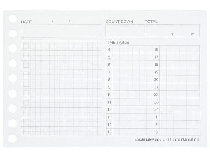
Task: Select the time table row for hour 4
Action: point(129,49)
